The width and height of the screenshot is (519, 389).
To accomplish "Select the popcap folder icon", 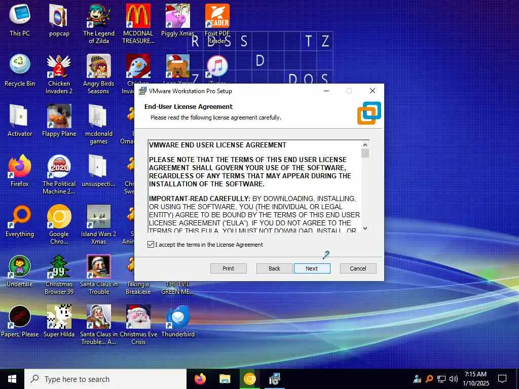I will (x=59, y=20).
